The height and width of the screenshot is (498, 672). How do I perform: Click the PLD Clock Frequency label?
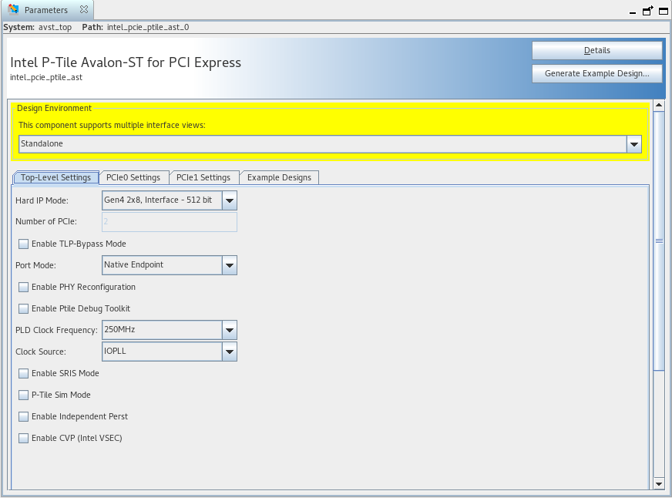pos(56,330)
